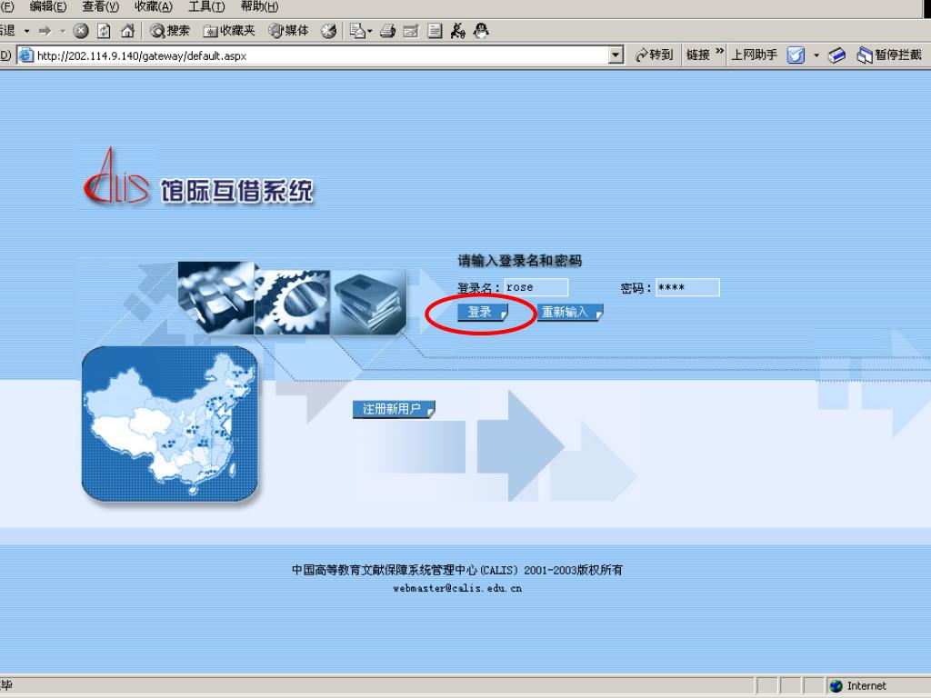The width and height of the screenshot is (931, 698).
Task: Click the History icon in toolbar
Action: point(328,31)
